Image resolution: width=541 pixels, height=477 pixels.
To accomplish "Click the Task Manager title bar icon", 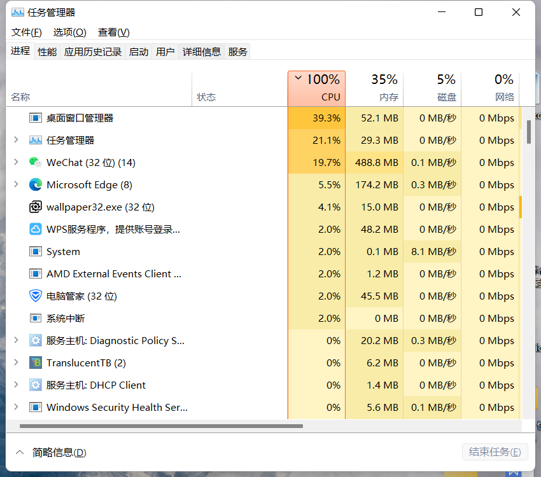I will (x=18, y=13).
